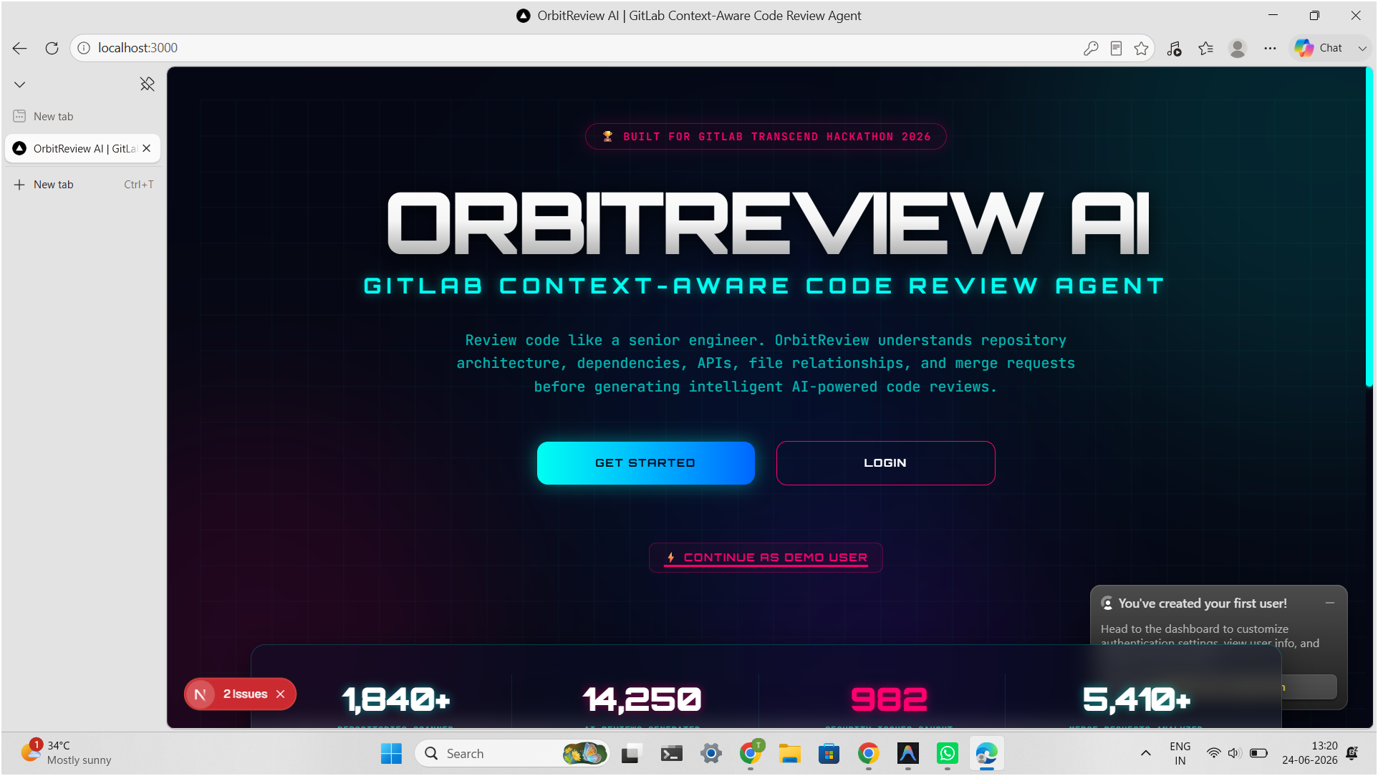The width and height of the screenshot is (1378, 776).
Task: Click the 5,410+ statistic
Action: click(x=1136, y=699)
